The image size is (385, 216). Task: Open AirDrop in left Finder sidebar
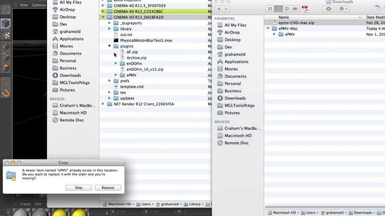(67, 10)
